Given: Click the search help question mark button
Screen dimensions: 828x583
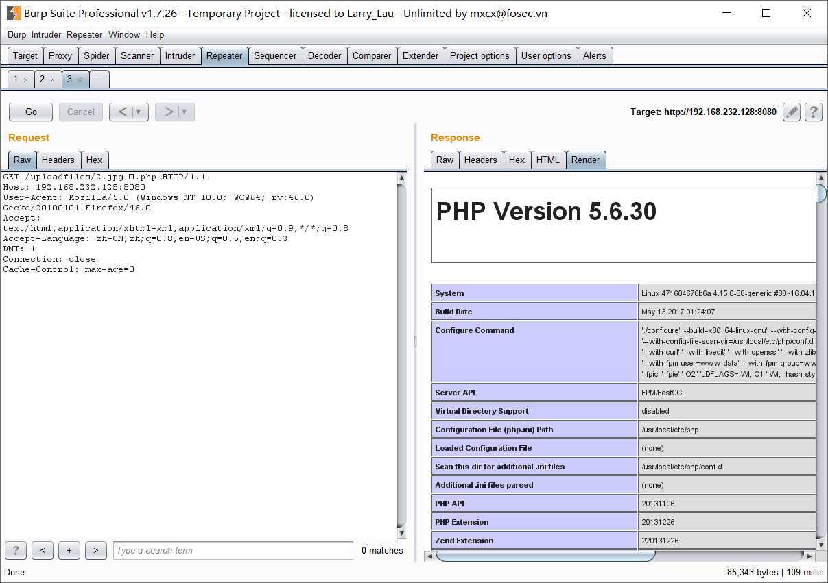Looking at the screenshot, I should [16, 550].
